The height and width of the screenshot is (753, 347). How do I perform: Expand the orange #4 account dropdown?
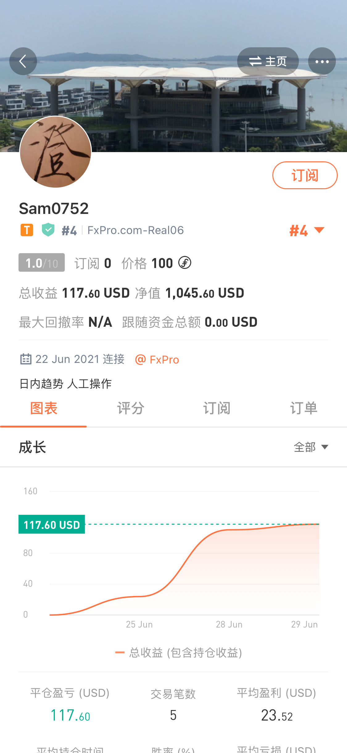tap(307, 231)
